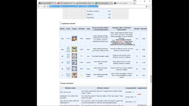Click water attribute link in sword row
Viewport: 189px width, 106px height.
tap(82, 62)
